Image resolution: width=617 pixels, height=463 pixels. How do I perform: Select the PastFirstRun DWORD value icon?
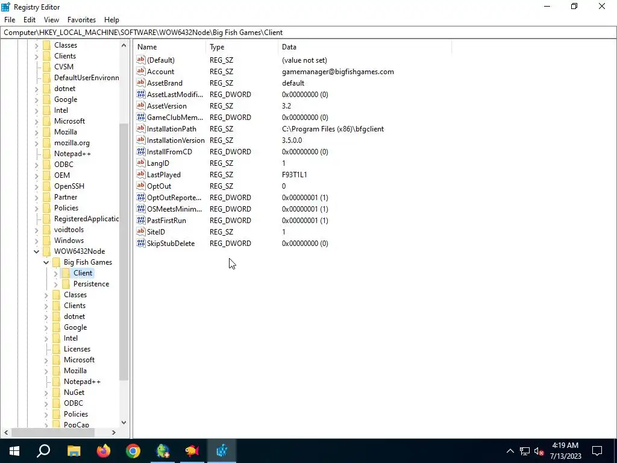141,220
